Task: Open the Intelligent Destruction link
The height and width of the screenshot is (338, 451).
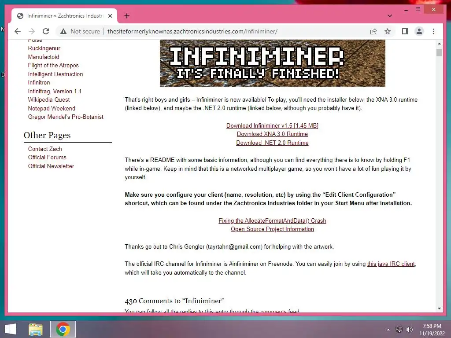Action: [55, 74]
